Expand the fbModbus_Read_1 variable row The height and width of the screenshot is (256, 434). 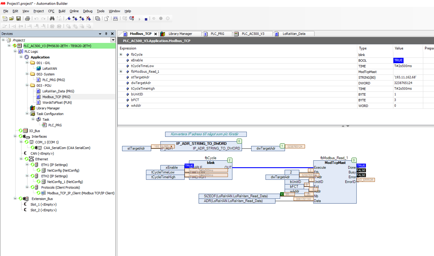click(121, 71)
